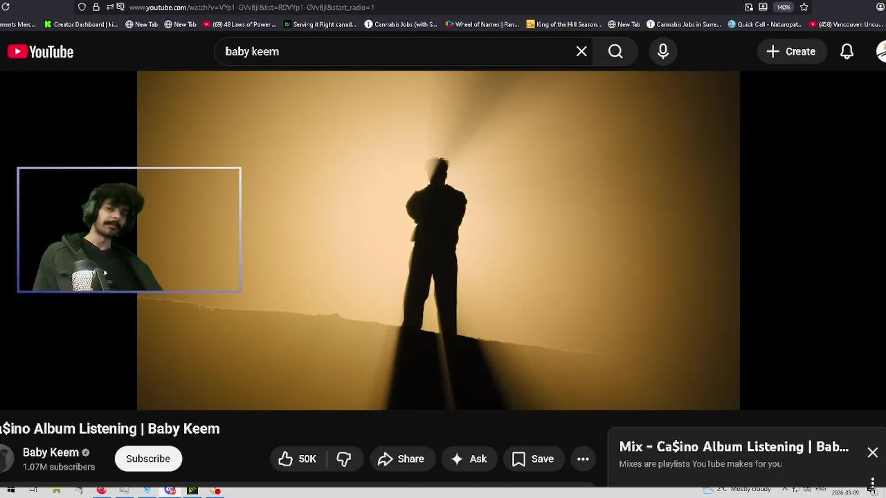Open more actions three-dot menu

coord(583,459)
